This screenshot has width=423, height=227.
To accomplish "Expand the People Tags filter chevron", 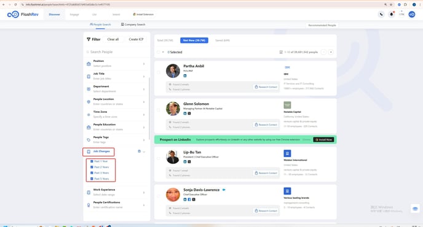I will pyautogui.click(x=144, y=140).
